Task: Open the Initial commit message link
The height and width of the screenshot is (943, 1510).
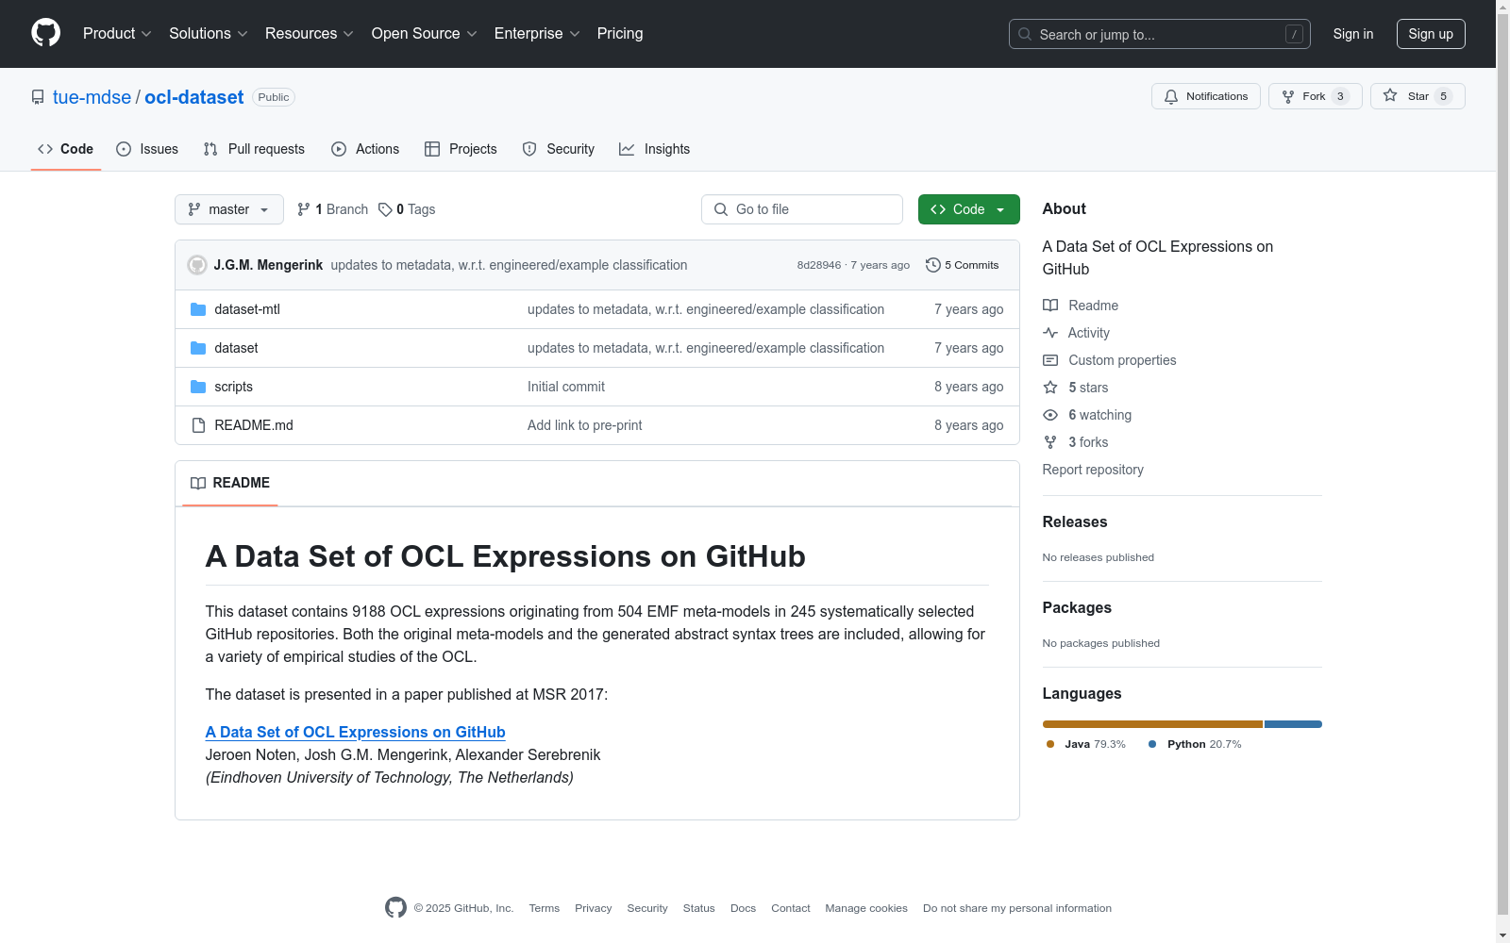Action: [566, 387]
